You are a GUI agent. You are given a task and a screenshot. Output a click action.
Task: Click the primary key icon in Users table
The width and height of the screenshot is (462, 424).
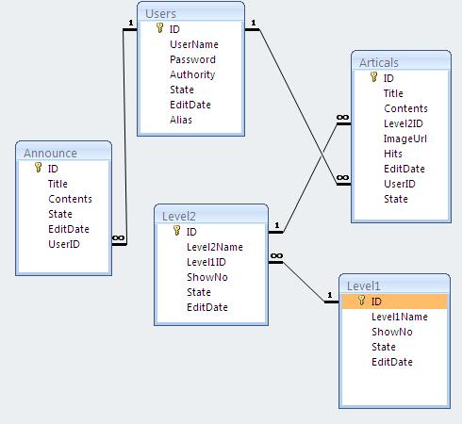pyautogui.click(x=160, y=28)
